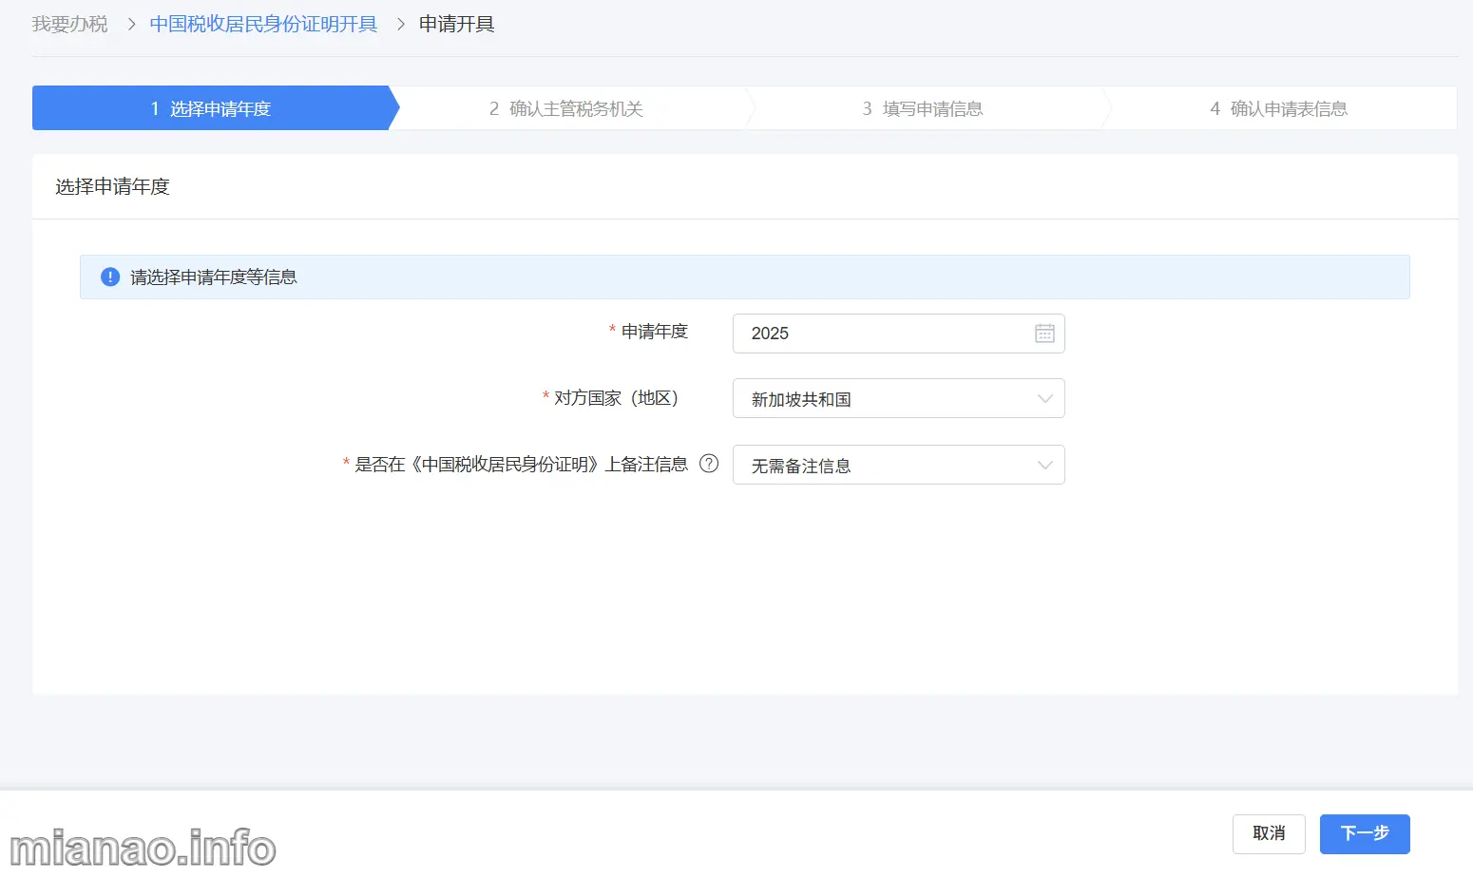The height and width of the screenshot is (878, 1473).
Task: Open 中国税收居民身份证明开具 breadcrumb link
Action: click(263, 24)
